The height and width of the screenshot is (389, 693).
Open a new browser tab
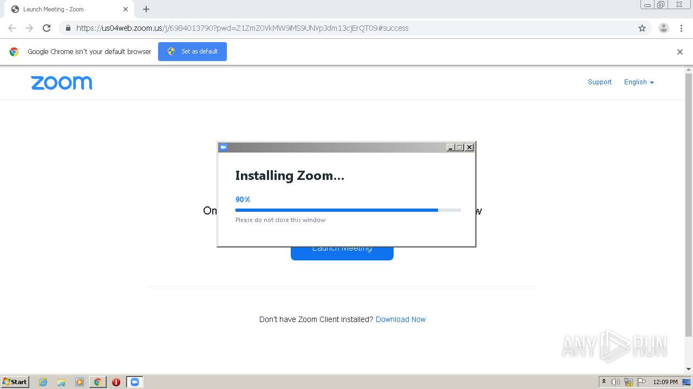tap(146, 9)
